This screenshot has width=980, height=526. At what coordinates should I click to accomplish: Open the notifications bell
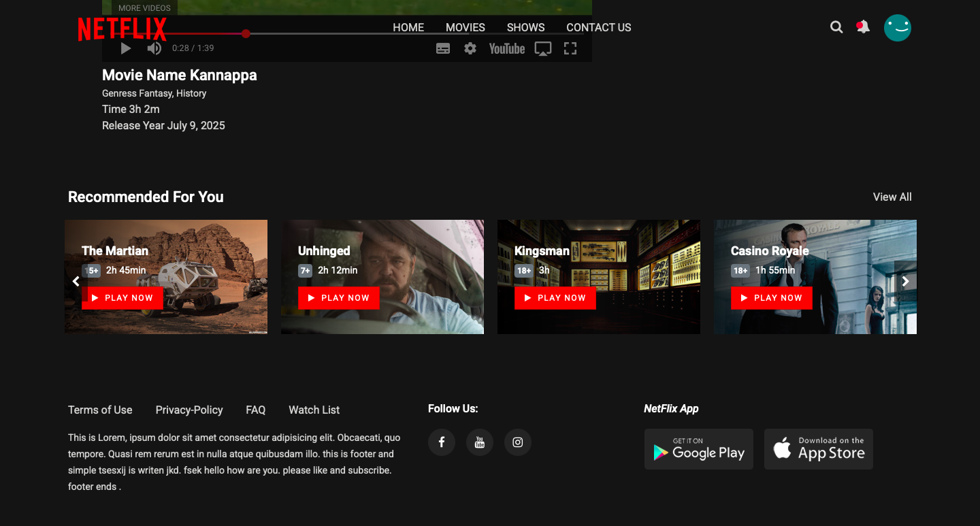point(862,27)
